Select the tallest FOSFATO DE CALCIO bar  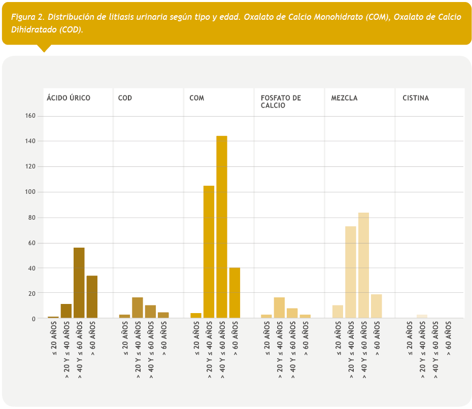(279, 308)
